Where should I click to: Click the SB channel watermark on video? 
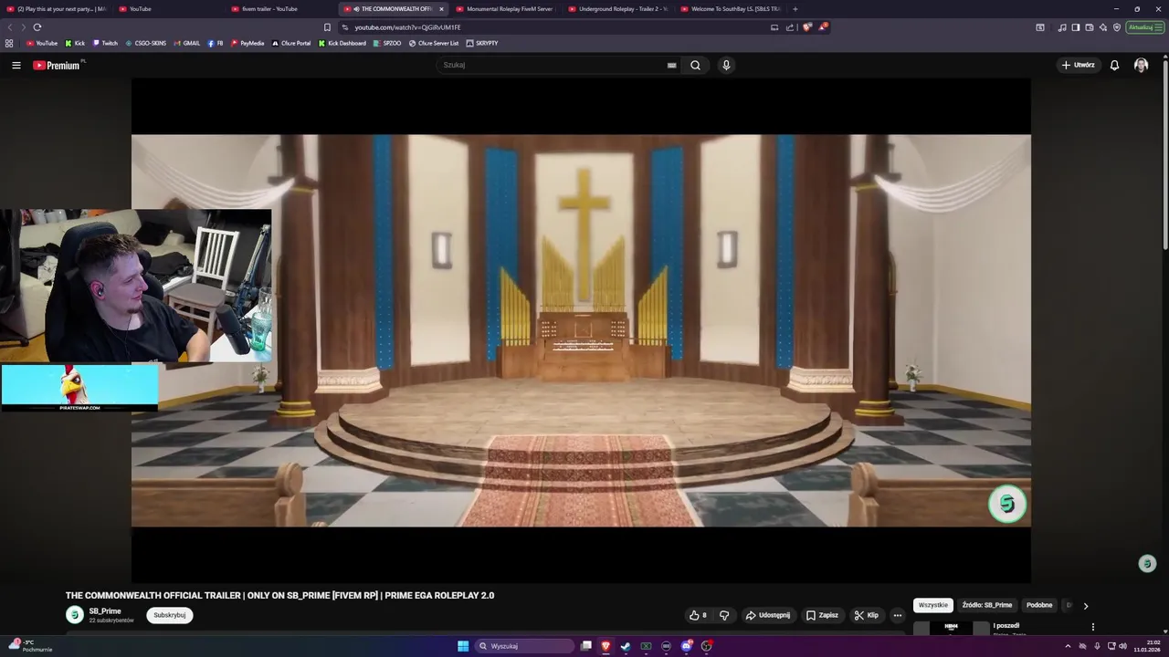pyautogui.click(x=1007, y=504)
